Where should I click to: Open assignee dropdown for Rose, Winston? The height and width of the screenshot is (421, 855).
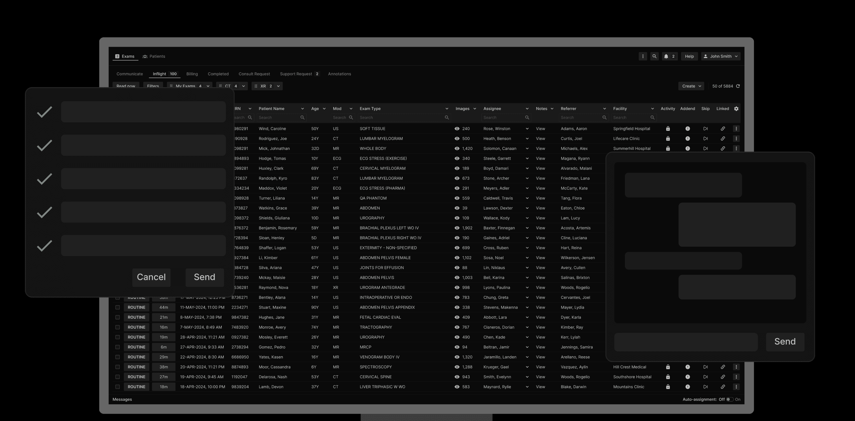point(527,129)
